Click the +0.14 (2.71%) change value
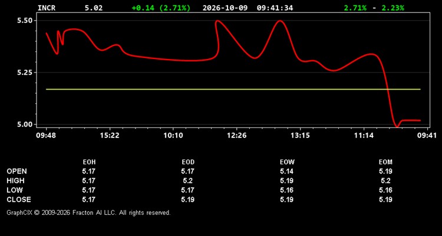This screenshot has width=442, height=236. pos(161,8)
